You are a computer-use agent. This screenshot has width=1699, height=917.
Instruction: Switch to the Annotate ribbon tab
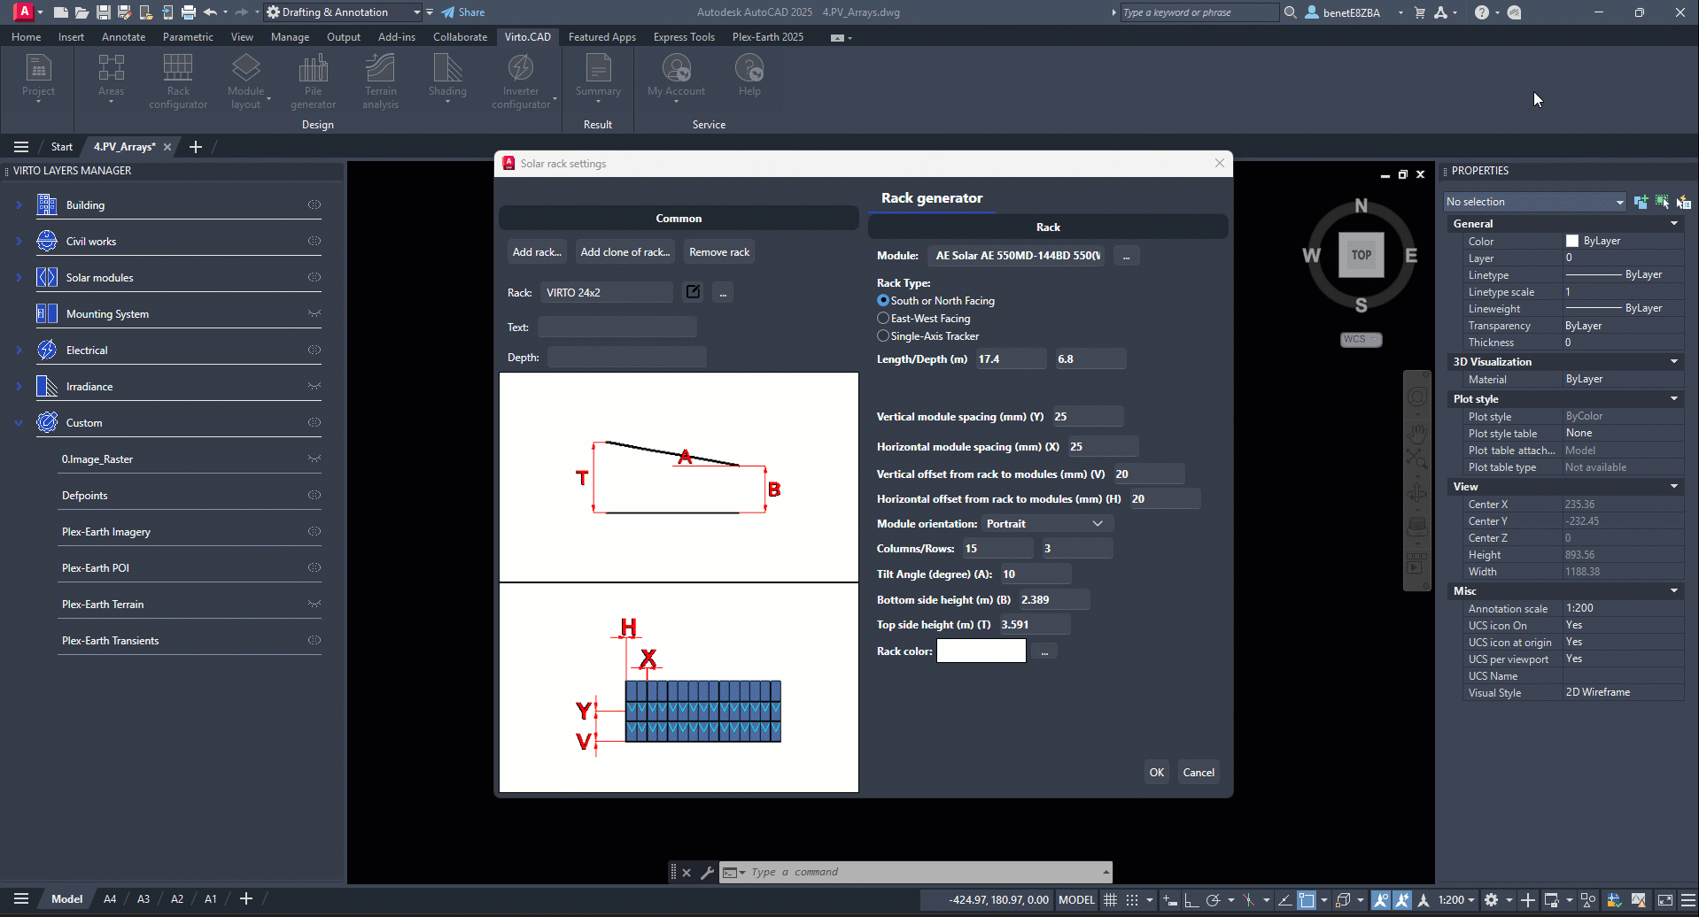[x=123, y=37]
